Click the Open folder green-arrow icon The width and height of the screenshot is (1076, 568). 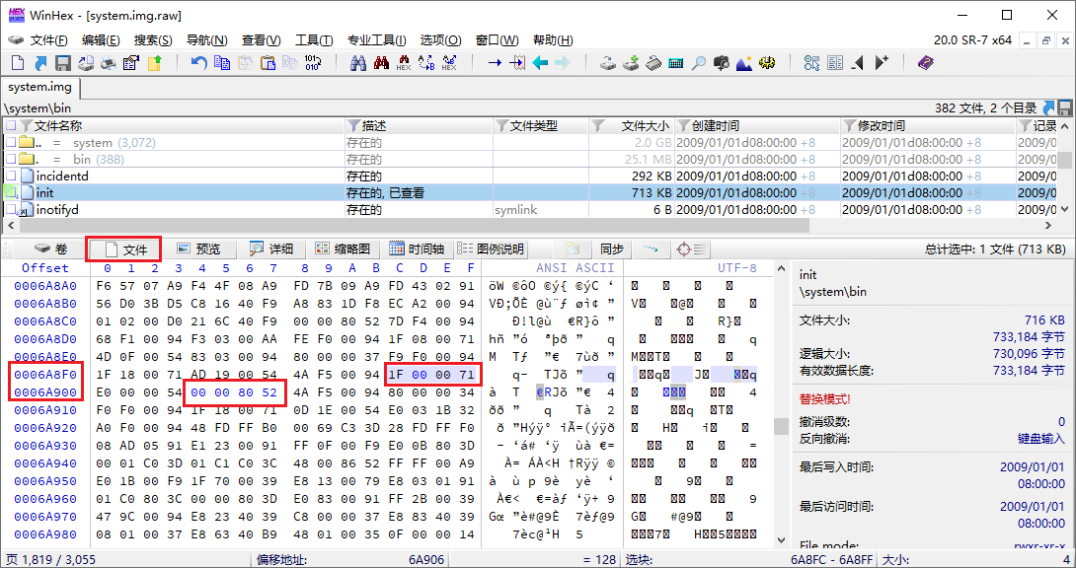click(154, 63)
